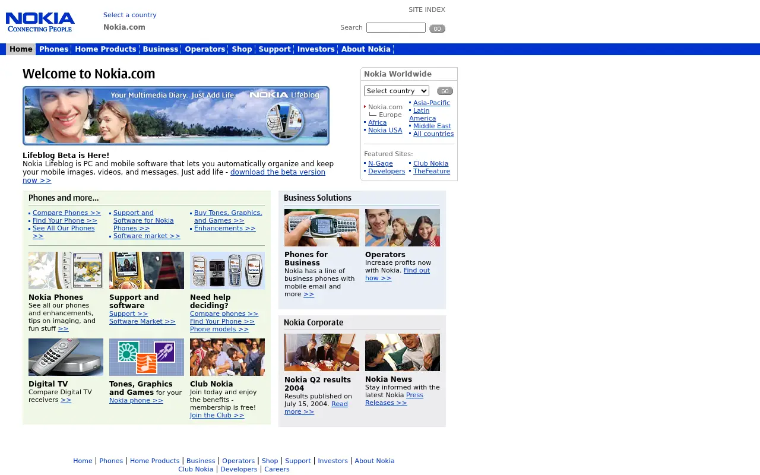The height and width of the screenshot is (475, 760).
Task: Open the Developers featured site link
Action: coord(387,171)
